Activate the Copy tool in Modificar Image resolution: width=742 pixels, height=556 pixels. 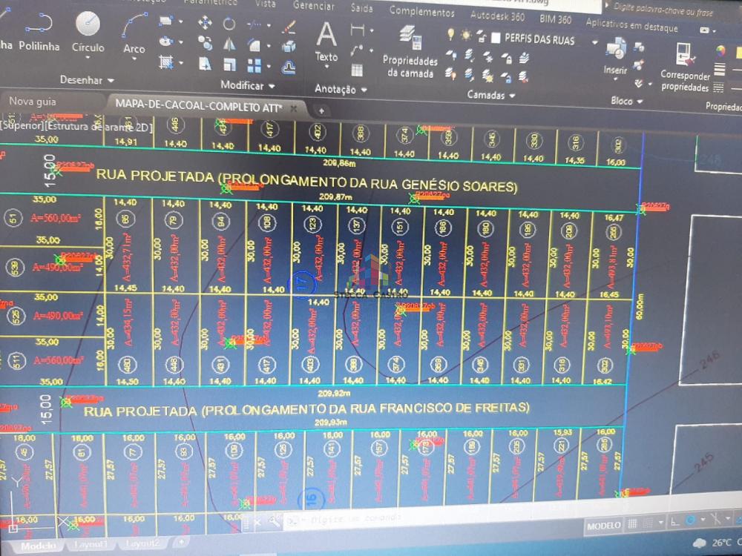point(205,42)
